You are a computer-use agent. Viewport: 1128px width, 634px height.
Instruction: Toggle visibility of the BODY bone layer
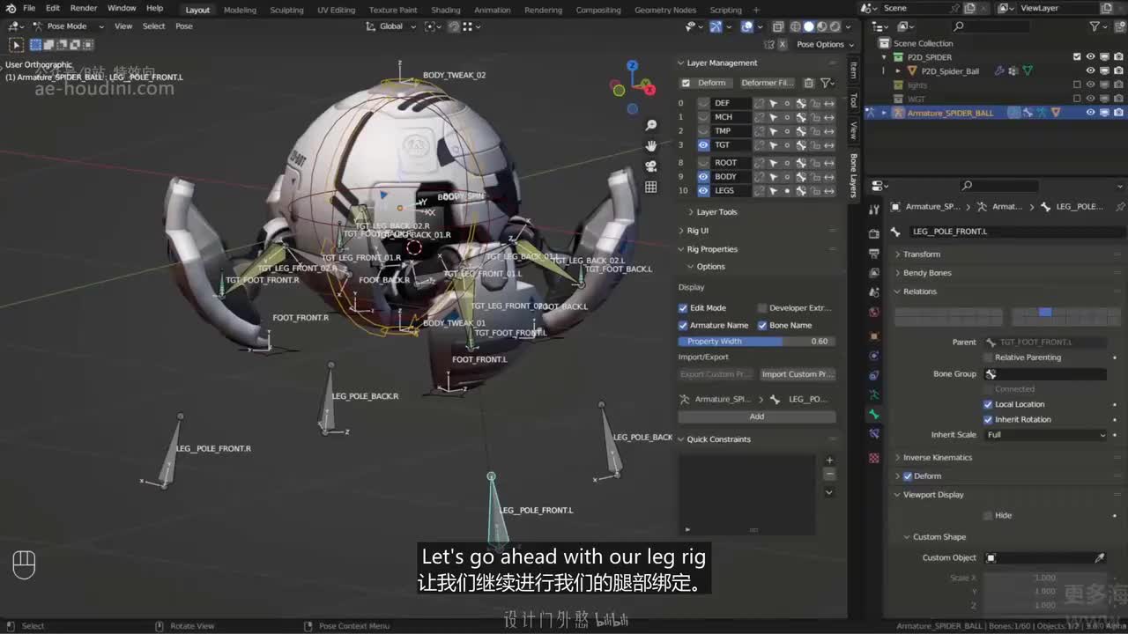703,177
